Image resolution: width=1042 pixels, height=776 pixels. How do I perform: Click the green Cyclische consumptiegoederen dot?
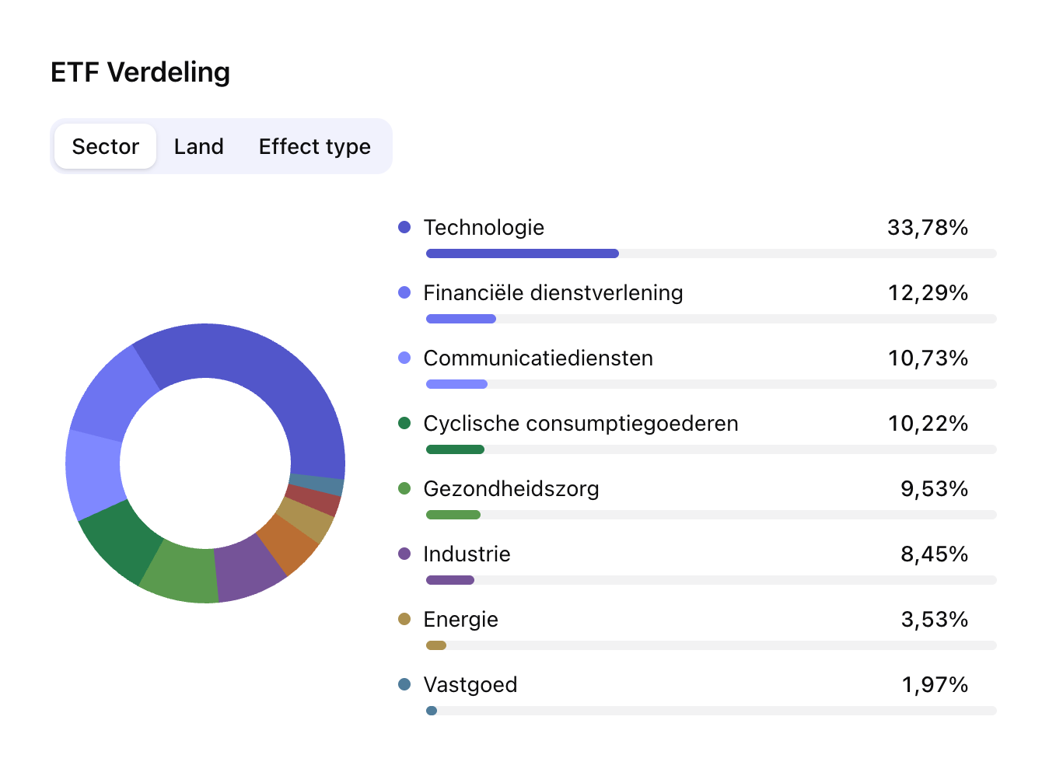click(404, 423)
